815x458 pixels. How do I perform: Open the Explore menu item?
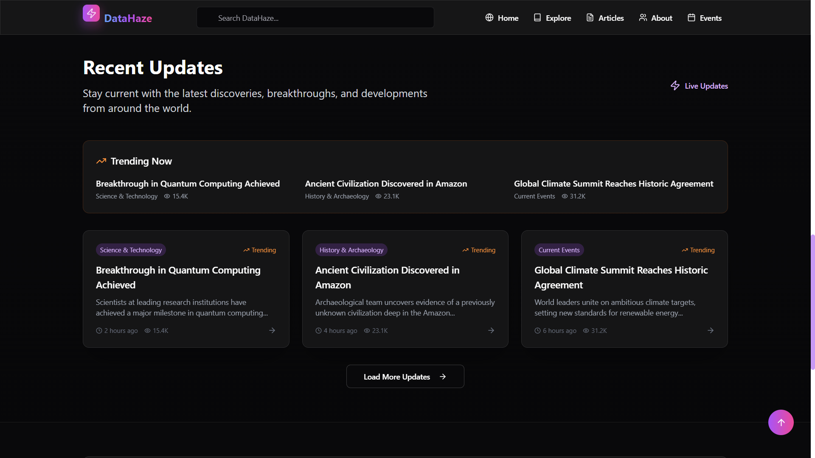coord(558,18)
